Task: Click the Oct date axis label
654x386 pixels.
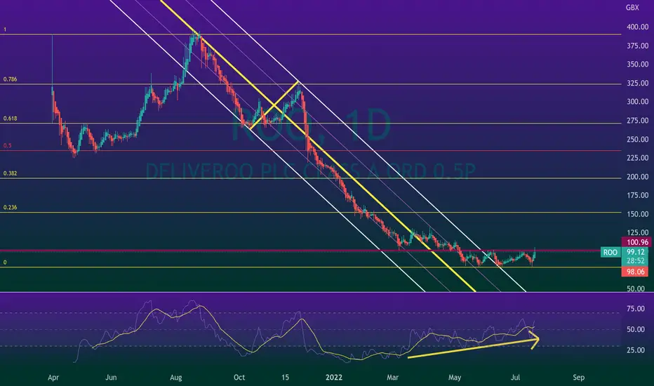Action: (239, 378)
